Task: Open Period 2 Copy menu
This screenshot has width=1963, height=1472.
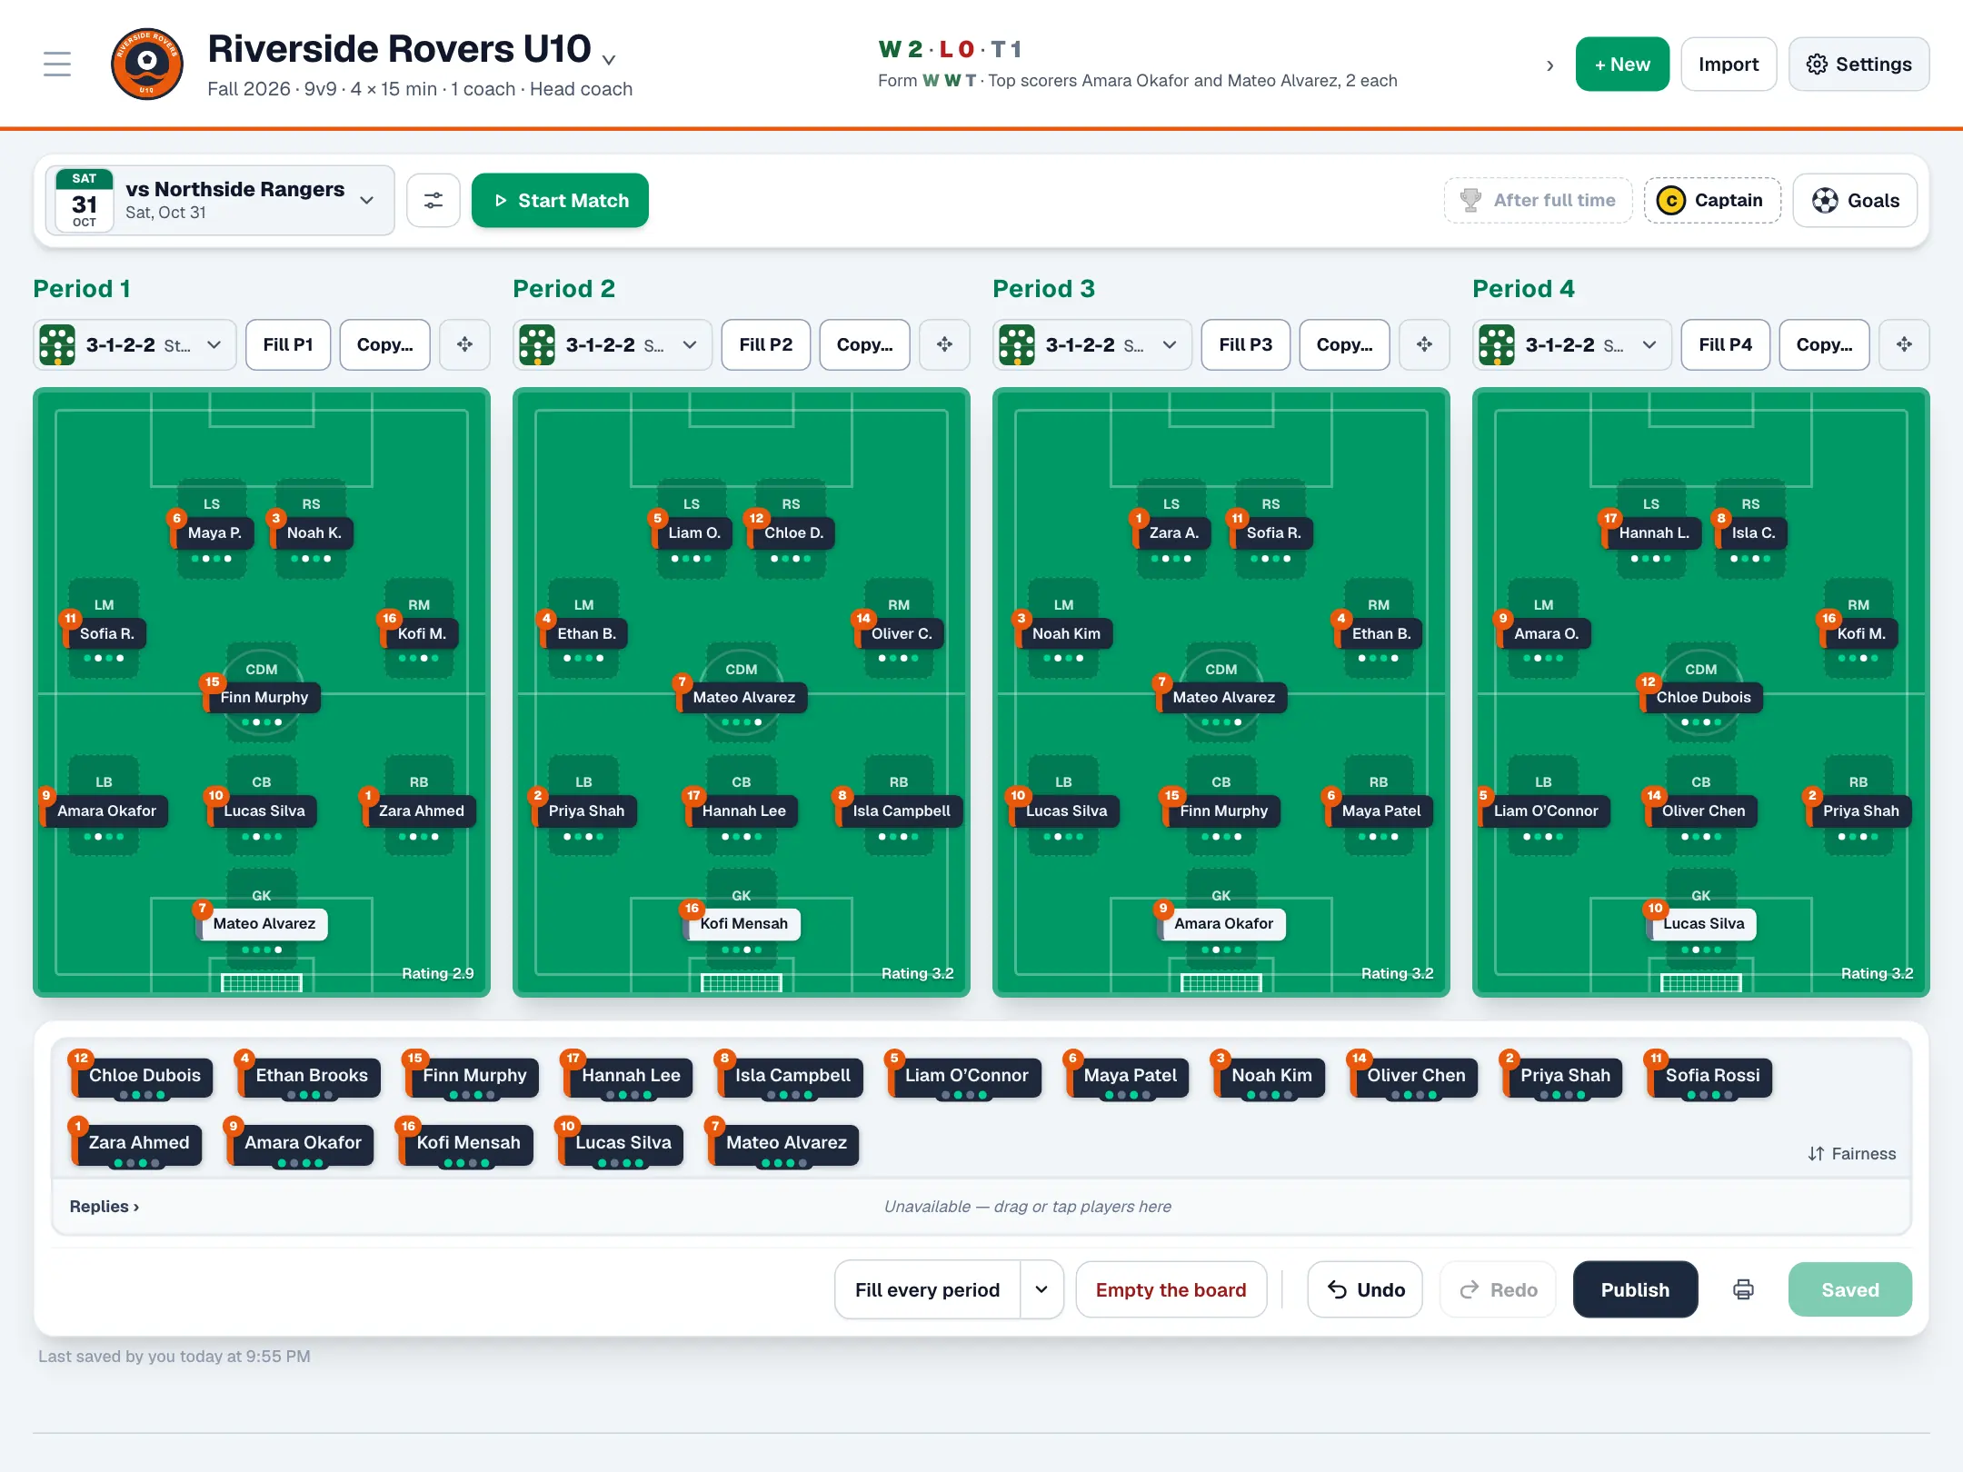Action: [x=864, y=344]
